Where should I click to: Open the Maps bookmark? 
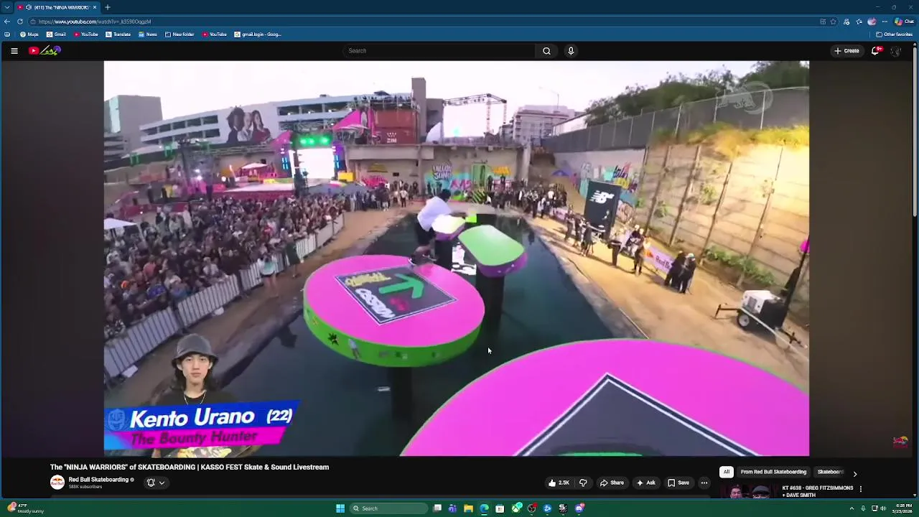coord(29,34)
